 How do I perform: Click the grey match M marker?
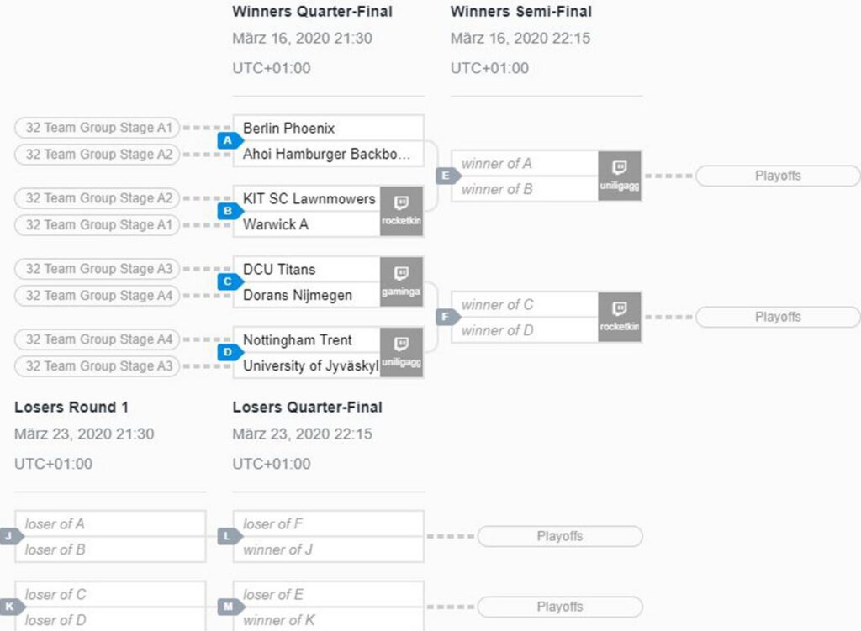pyautogui.click(x=230, y=607)
